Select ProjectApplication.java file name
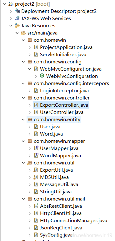 [x=66, y=47]
